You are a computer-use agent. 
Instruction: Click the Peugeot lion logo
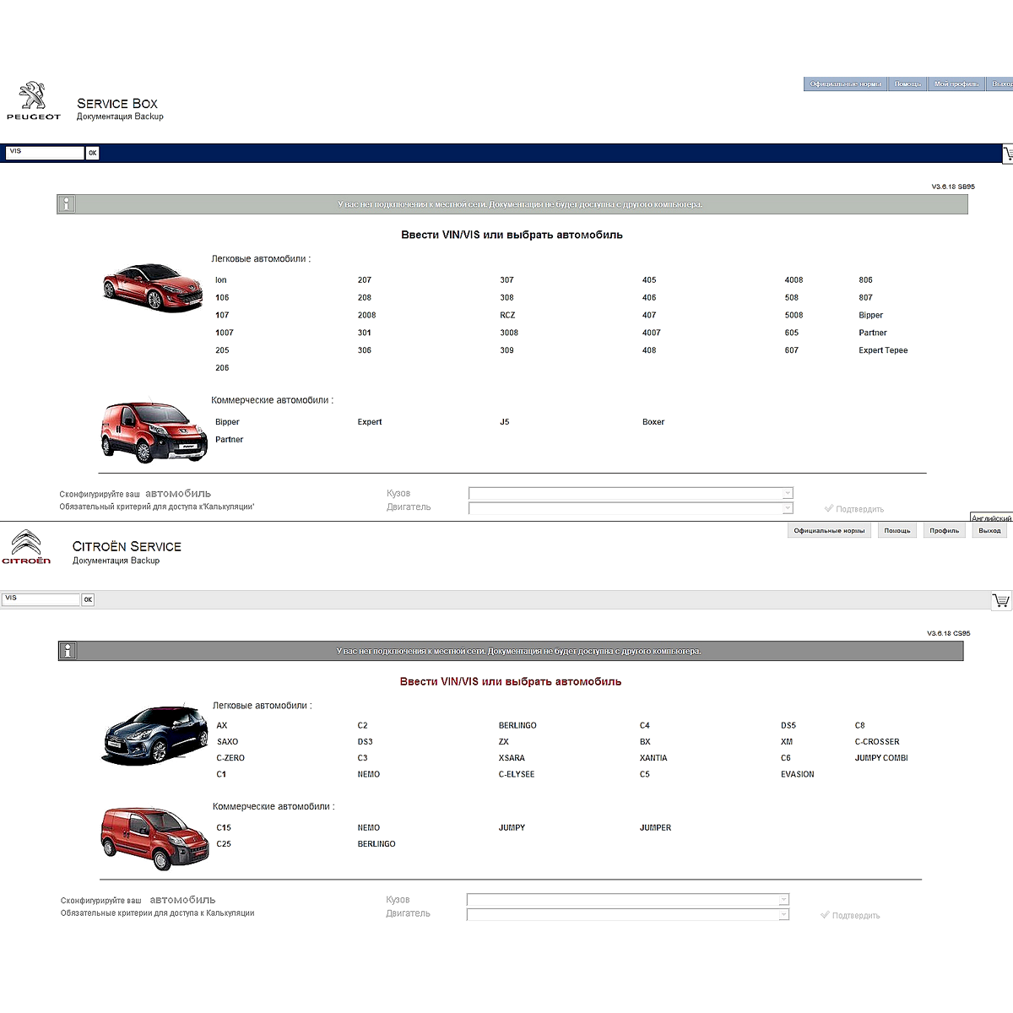33,97
